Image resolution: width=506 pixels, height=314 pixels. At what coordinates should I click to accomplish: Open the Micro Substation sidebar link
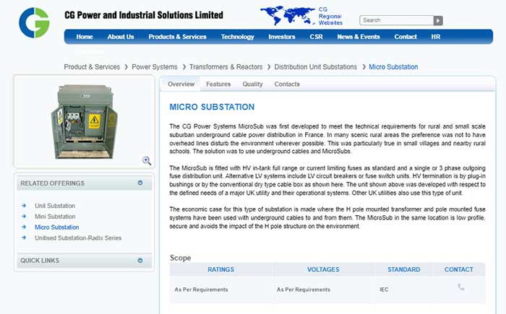(57, 227)
